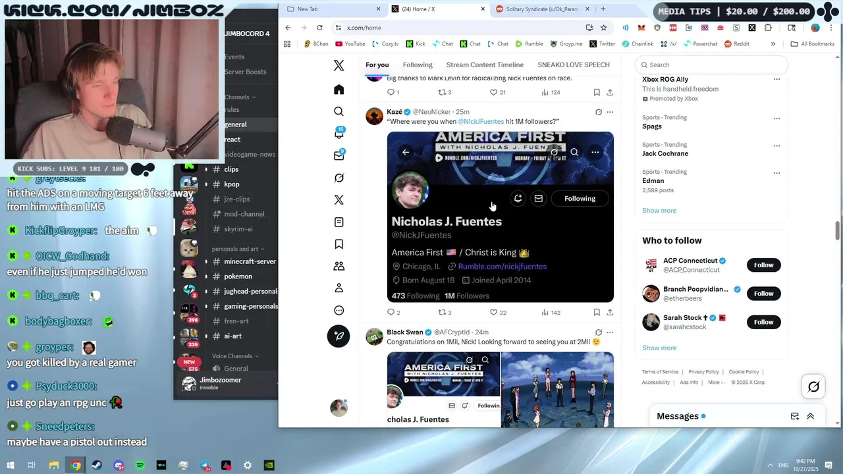Expand the Messages drawer
843x474 pixels.
811,416
